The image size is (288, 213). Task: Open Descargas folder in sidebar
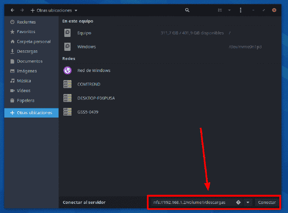coord(31,51)
